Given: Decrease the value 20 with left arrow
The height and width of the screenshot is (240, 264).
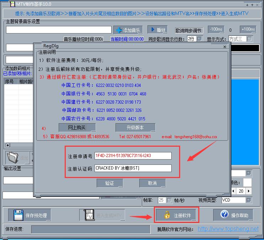Looking at the screenshot, I should coord(233,191).
